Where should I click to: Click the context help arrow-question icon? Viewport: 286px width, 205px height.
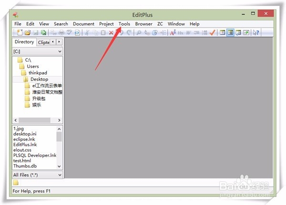click(256, 33)
